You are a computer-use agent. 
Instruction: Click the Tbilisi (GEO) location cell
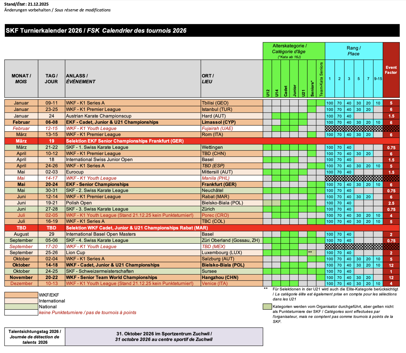215,103
